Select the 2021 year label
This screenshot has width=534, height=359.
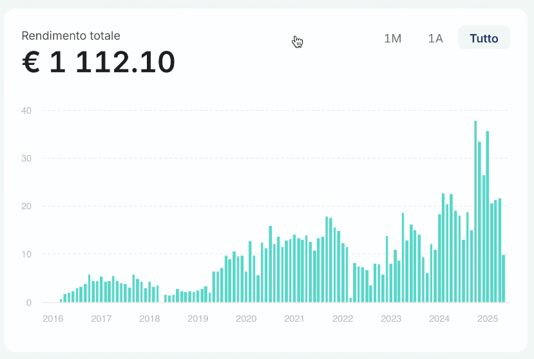click(x=294, y=318)
